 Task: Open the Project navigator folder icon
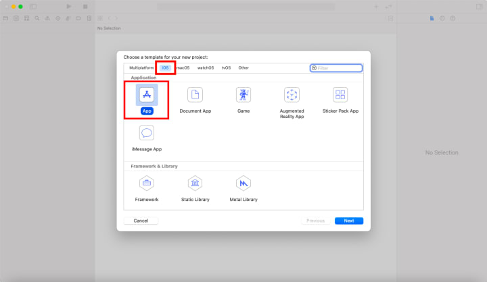point(6,18)
